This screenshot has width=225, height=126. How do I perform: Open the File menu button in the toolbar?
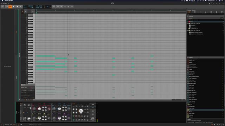click(2, 7)
